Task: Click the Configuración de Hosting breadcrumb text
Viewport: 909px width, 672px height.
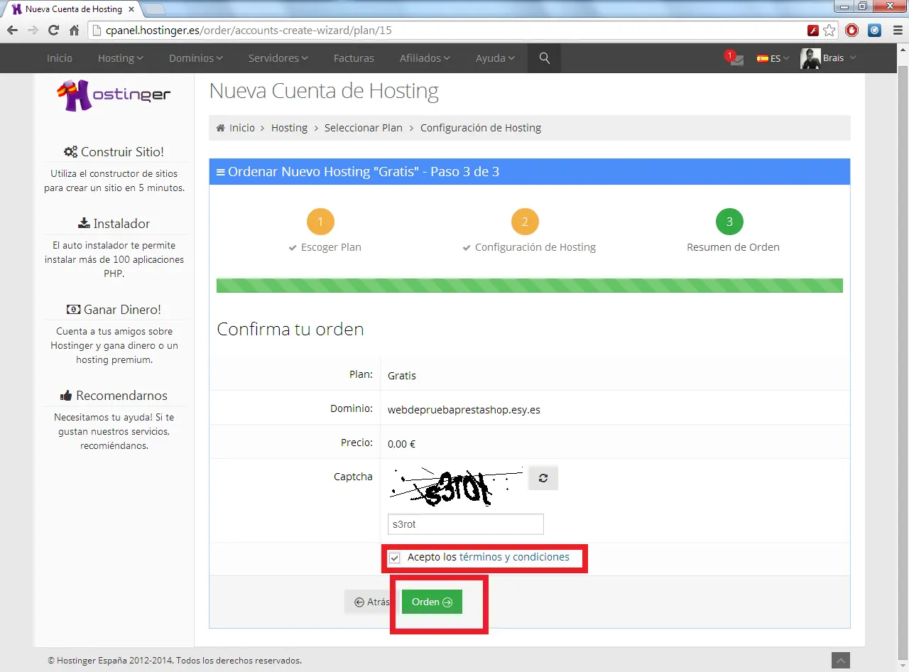Action: [481, 128]
